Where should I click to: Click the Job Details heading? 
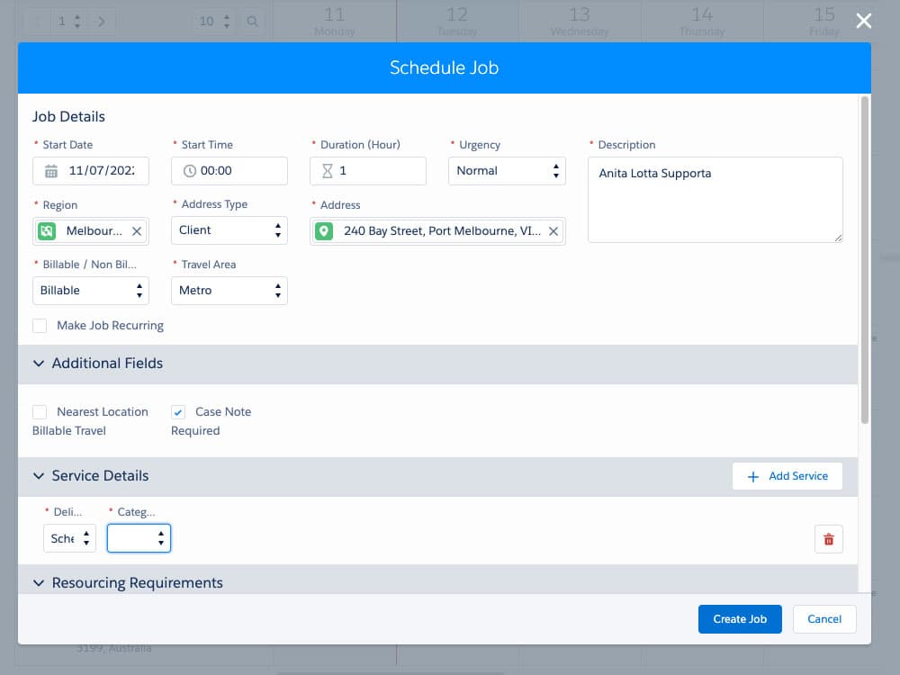(x=68, y=116)
